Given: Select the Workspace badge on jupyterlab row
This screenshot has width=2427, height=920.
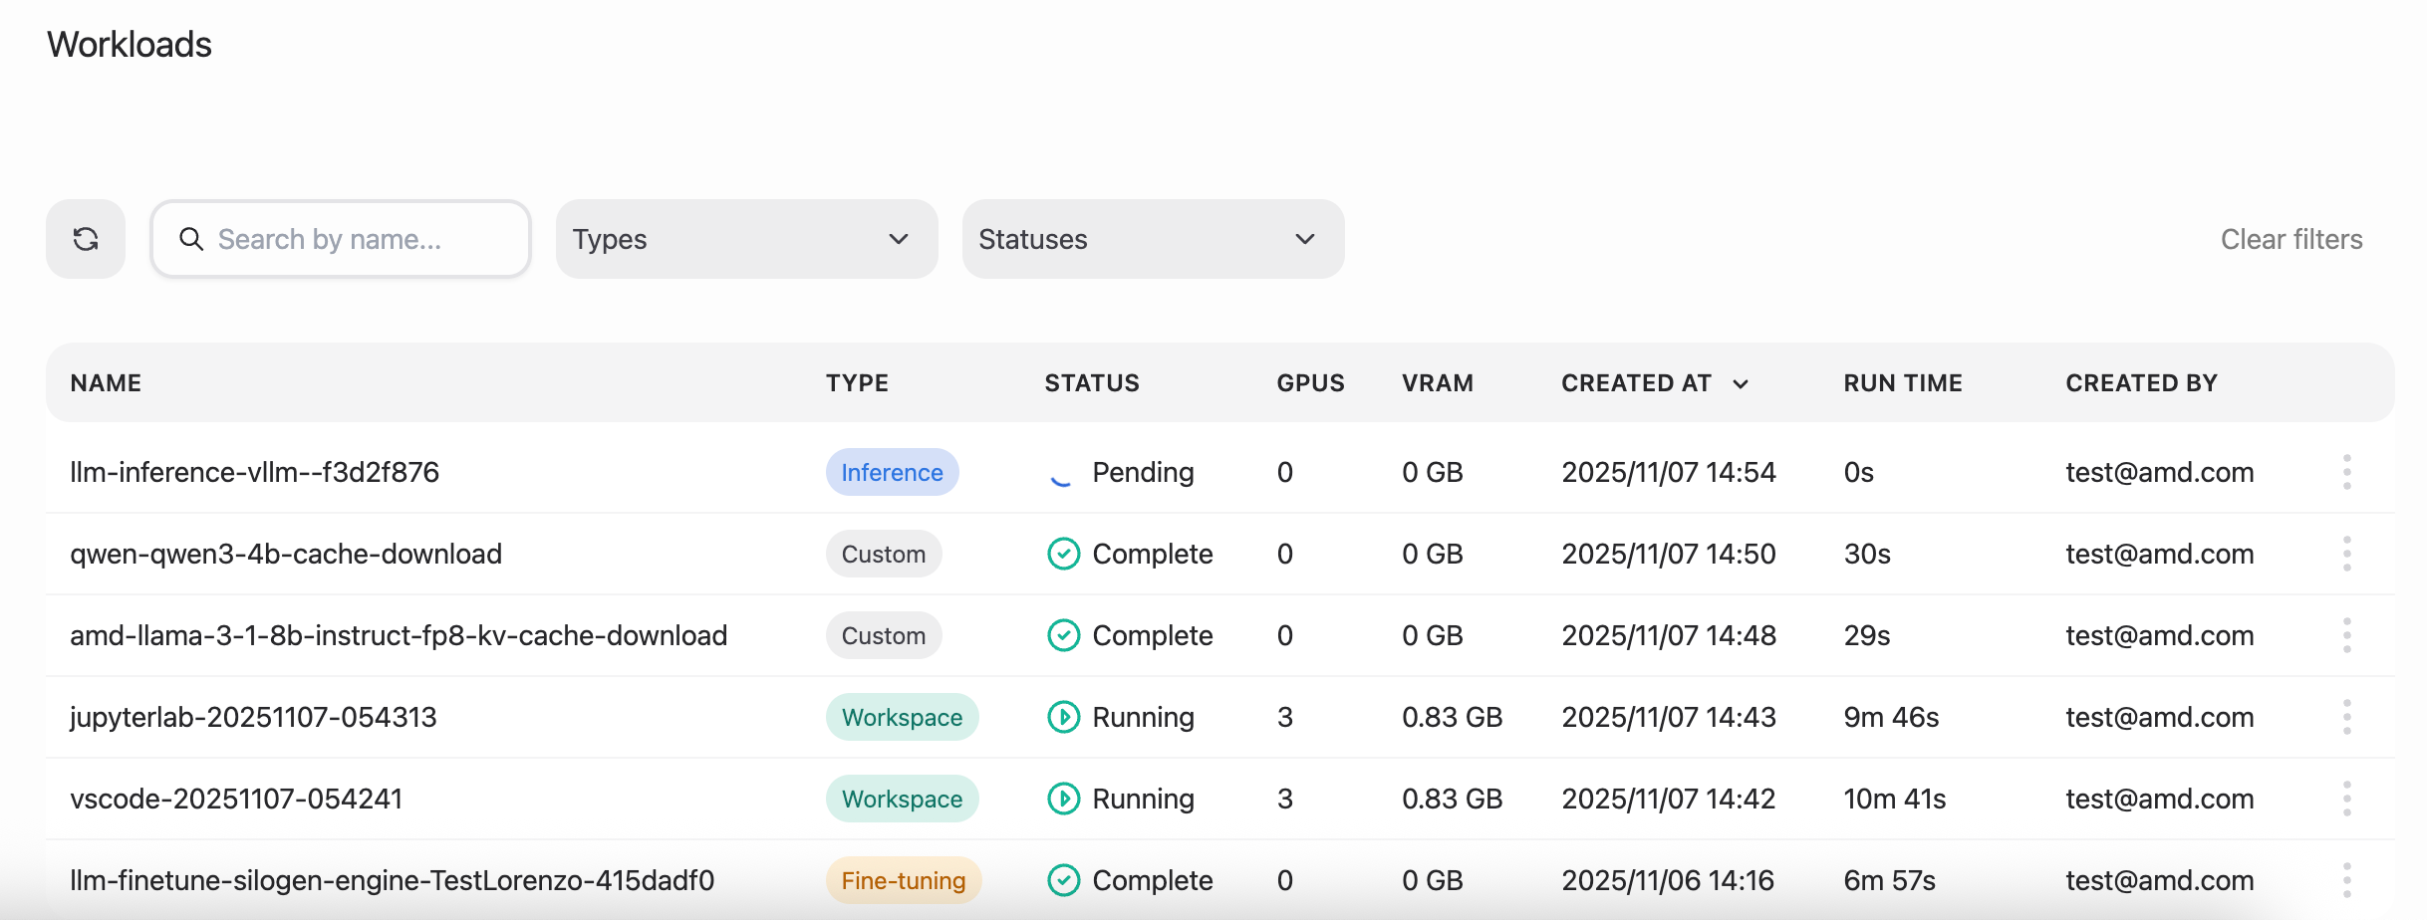Looking at the screenshot, I should (901, 716).
